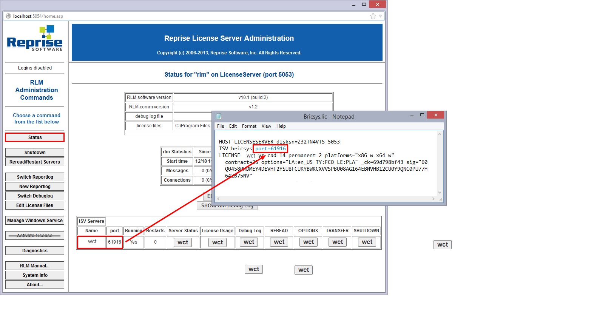The image size is (594, 321).
Task: Click the v1.2 RLM comm version cell
Action: pos(253,107)
